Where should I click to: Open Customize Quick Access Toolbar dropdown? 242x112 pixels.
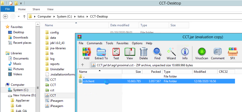pos(21,3)
